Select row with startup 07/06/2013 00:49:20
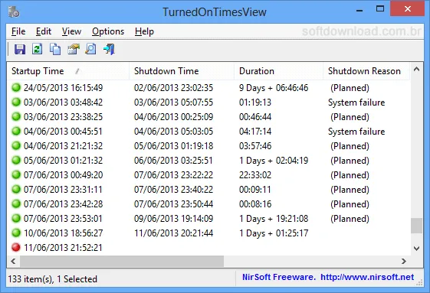 209,174
